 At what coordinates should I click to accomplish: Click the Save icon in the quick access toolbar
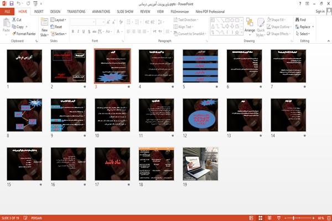click(12, 3)
